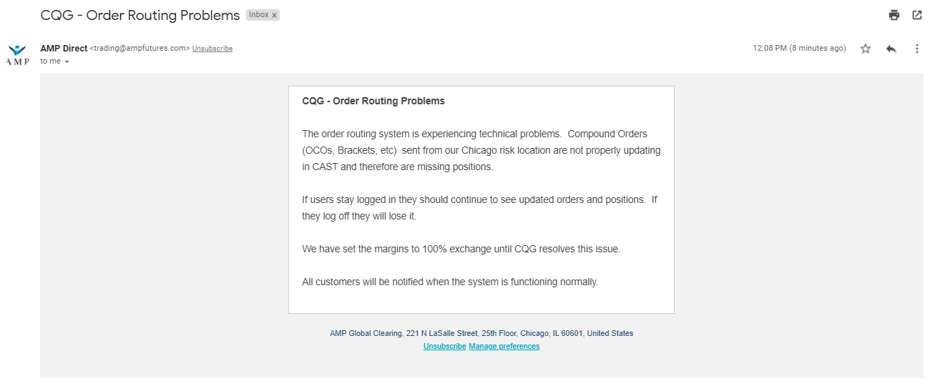Open the three-dot More options menu
The width and height of the screenshot is (930, 391).
pyautogui.click(x=917, y=49)
